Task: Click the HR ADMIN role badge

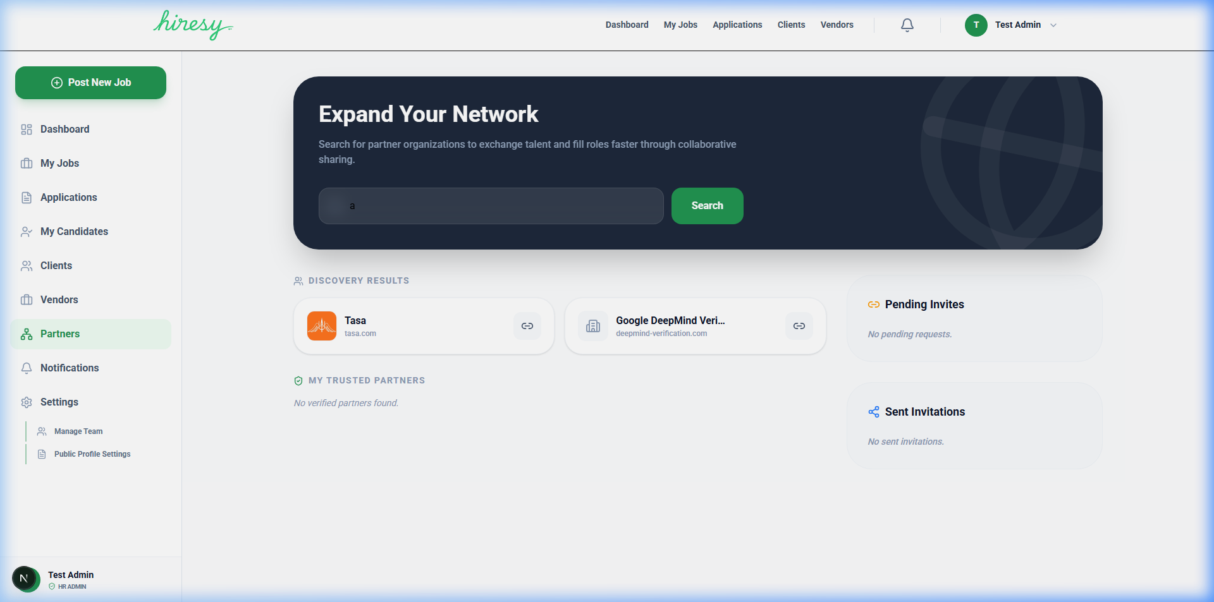Action: [68, 587]
